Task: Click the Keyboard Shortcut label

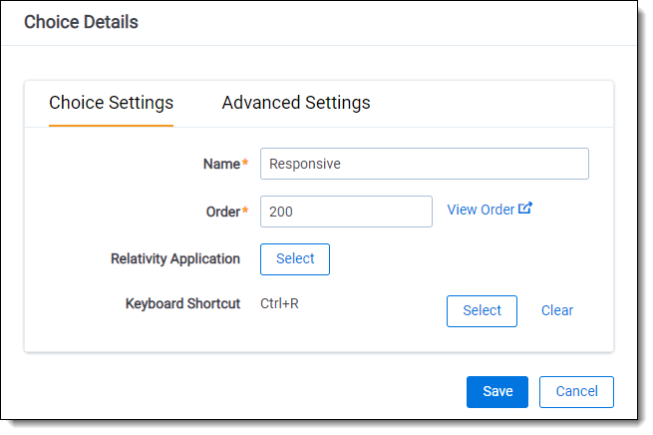Action: tap(182, 303)
